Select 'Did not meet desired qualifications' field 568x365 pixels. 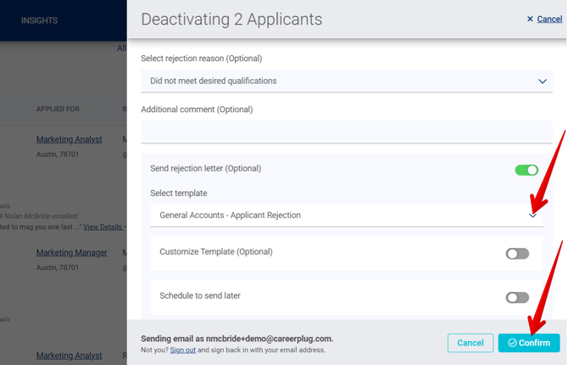[339, 81]
